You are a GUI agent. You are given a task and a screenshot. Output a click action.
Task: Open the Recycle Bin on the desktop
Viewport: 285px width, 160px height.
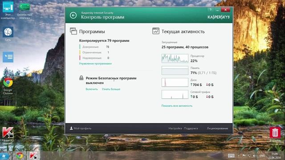click(275, 134)
